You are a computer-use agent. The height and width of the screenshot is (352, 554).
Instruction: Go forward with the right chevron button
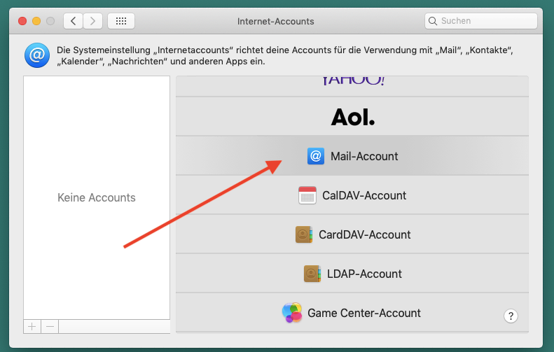pyautogui.click(x=93, y=21)
